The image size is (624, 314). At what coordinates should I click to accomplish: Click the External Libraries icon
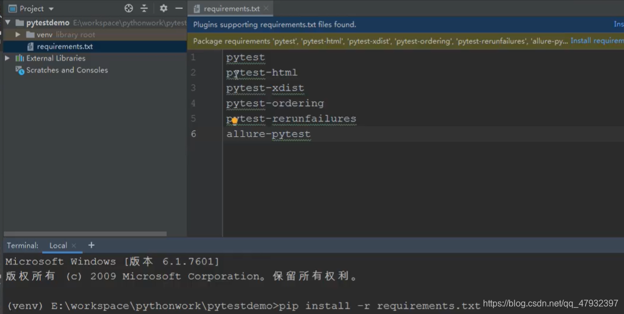pyautogui.click(x=19, y=58)
